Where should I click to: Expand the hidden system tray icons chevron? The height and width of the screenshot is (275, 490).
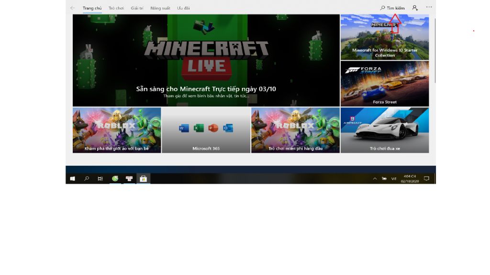point(375,179)
